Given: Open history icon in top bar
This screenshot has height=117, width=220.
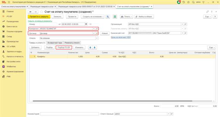Looking at the screenshot, I should (x=183, y=2).
